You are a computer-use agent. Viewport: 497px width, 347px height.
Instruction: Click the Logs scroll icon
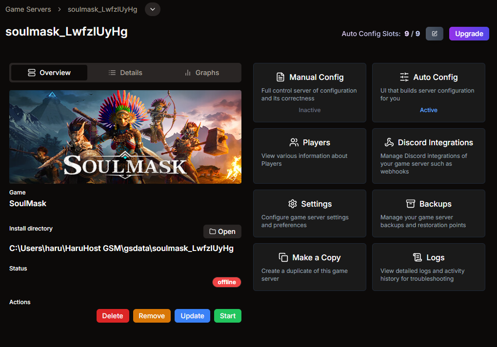(x=417, y=257)
